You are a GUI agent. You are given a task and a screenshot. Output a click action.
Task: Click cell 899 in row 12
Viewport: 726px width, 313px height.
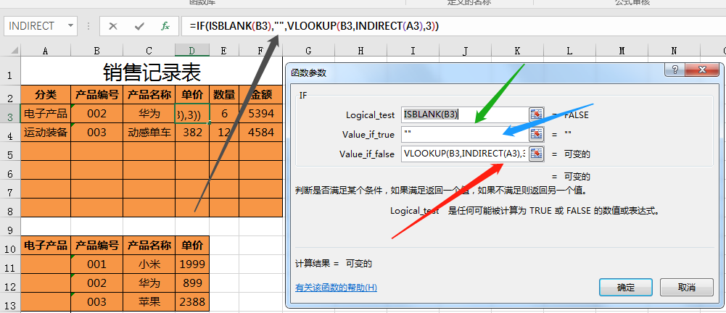point(192,283)
